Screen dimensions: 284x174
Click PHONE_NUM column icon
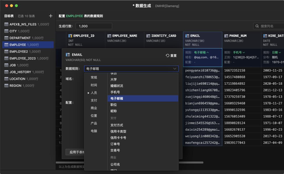tap(226, 36)
